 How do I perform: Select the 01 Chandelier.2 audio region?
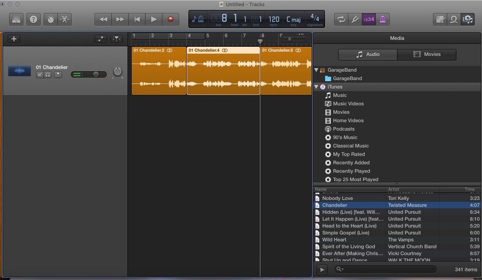[x=159, y=71]
